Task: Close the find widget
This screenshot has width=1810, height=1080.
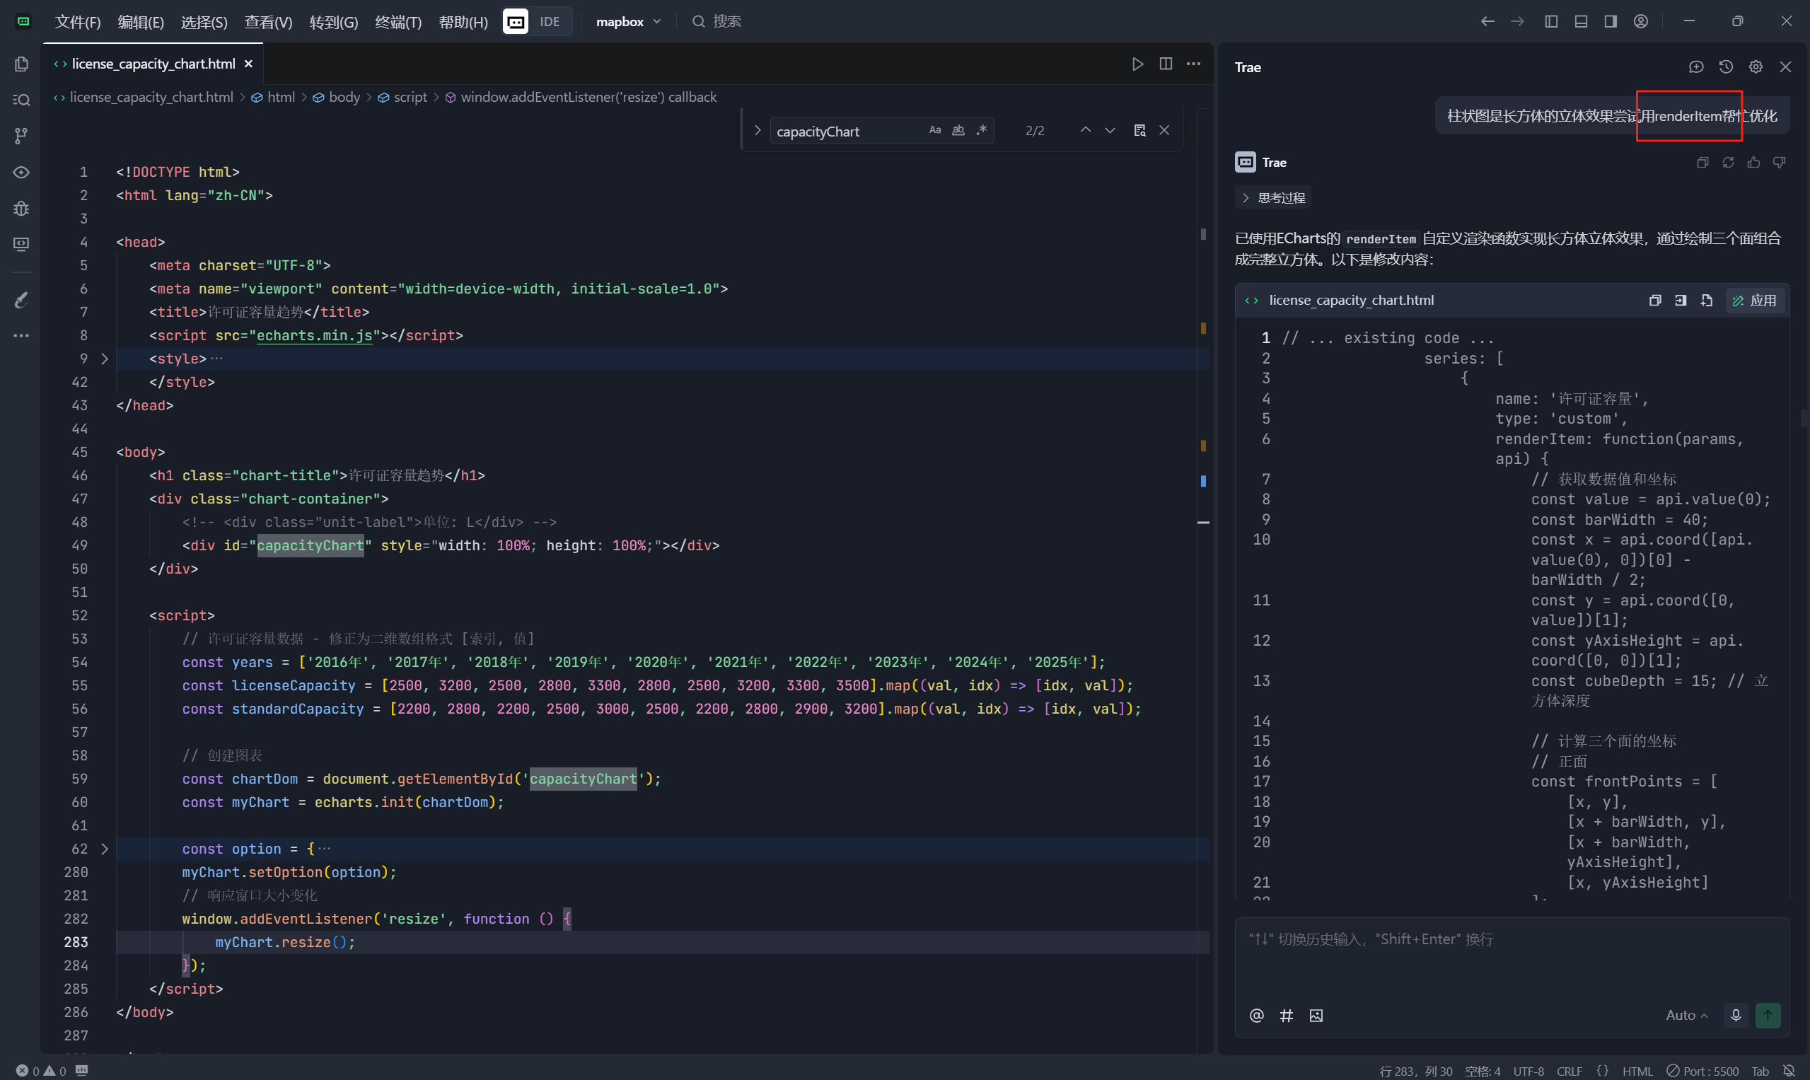Action: pos(1164,130)
